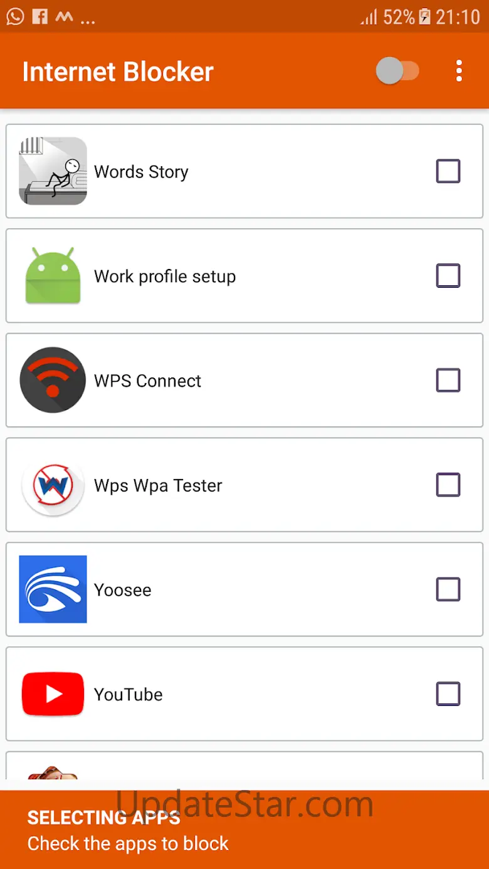
Task: Tap the Wps Wpa Tester icon
Action: pyautogui.click(x=53, y=485)
